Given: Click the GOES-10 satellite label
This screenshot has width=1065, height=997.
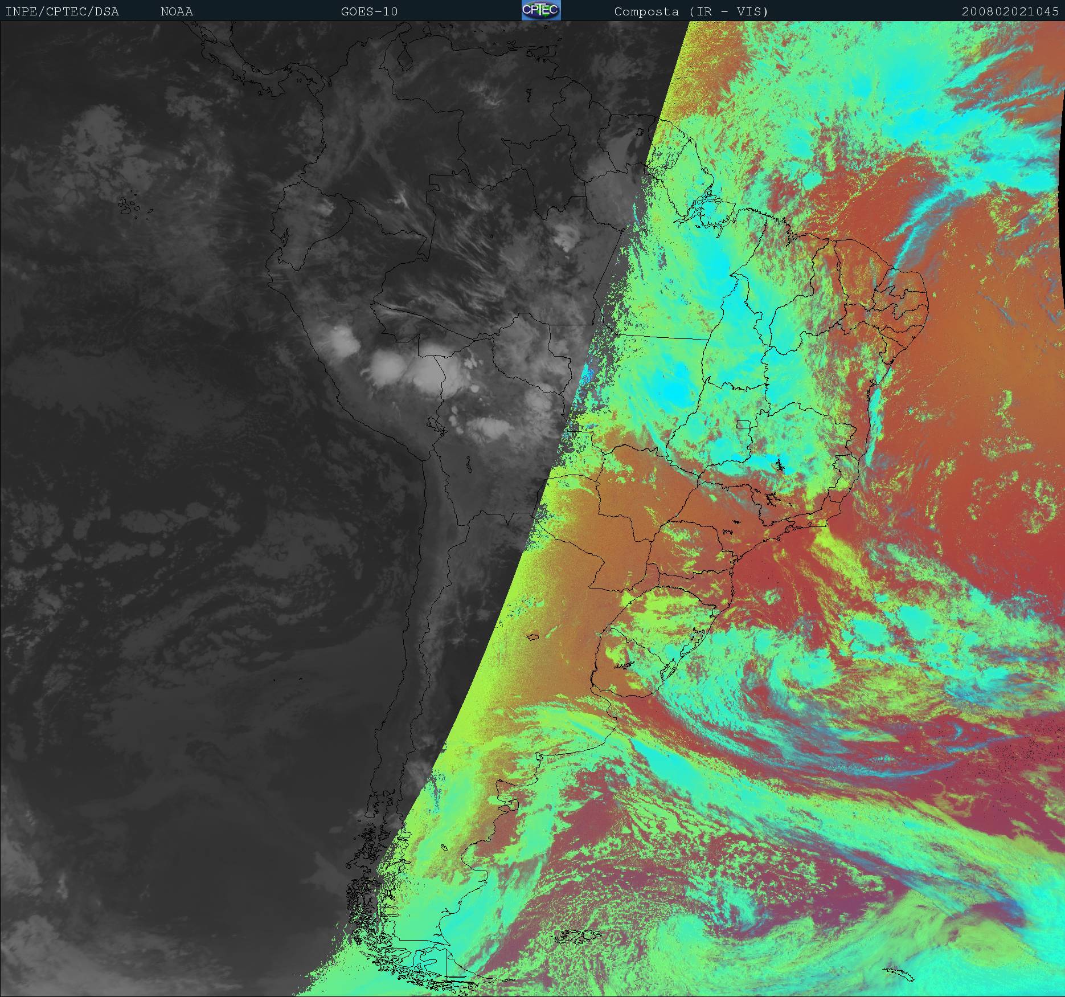Looking at the screenshot, I should pyautogui.click(x=370, y=11).
